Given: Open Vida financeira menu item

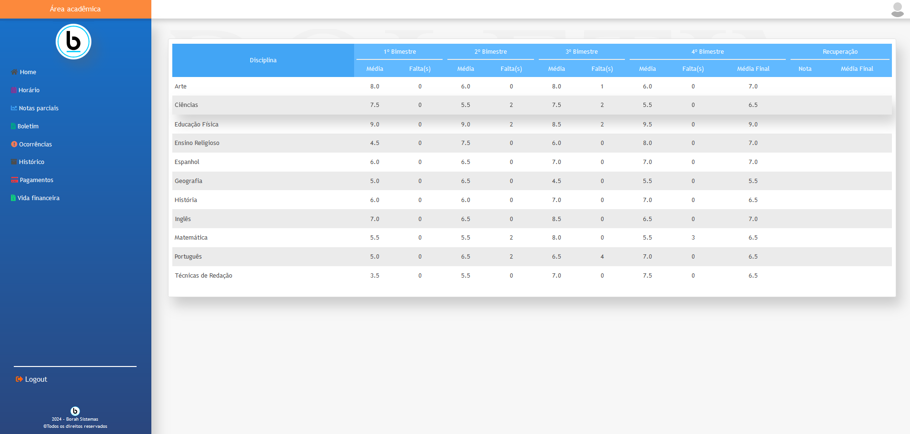Looking at the screenshot, I should pos(35,198).
